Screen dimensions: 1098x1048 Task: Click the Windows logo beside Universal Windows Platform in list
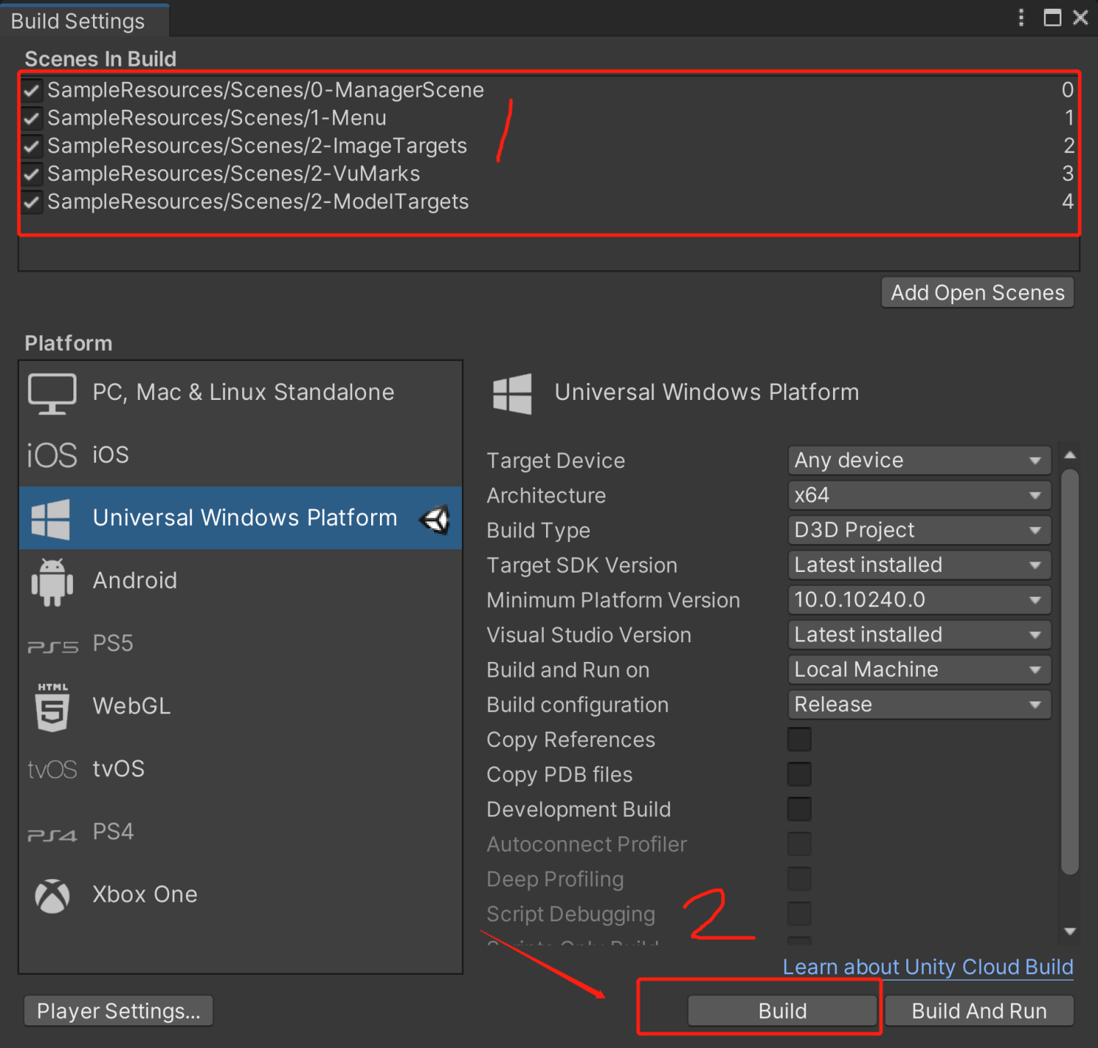pyautogui.click(x=51, y=519)
